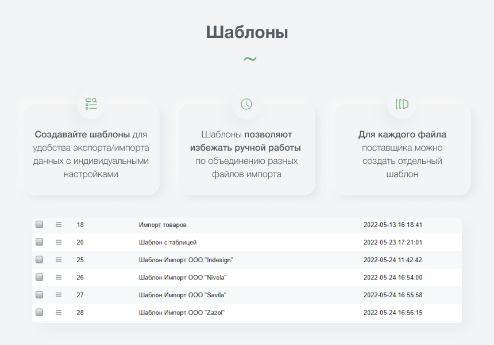Check the checkbox for template 18

(39, 224)
